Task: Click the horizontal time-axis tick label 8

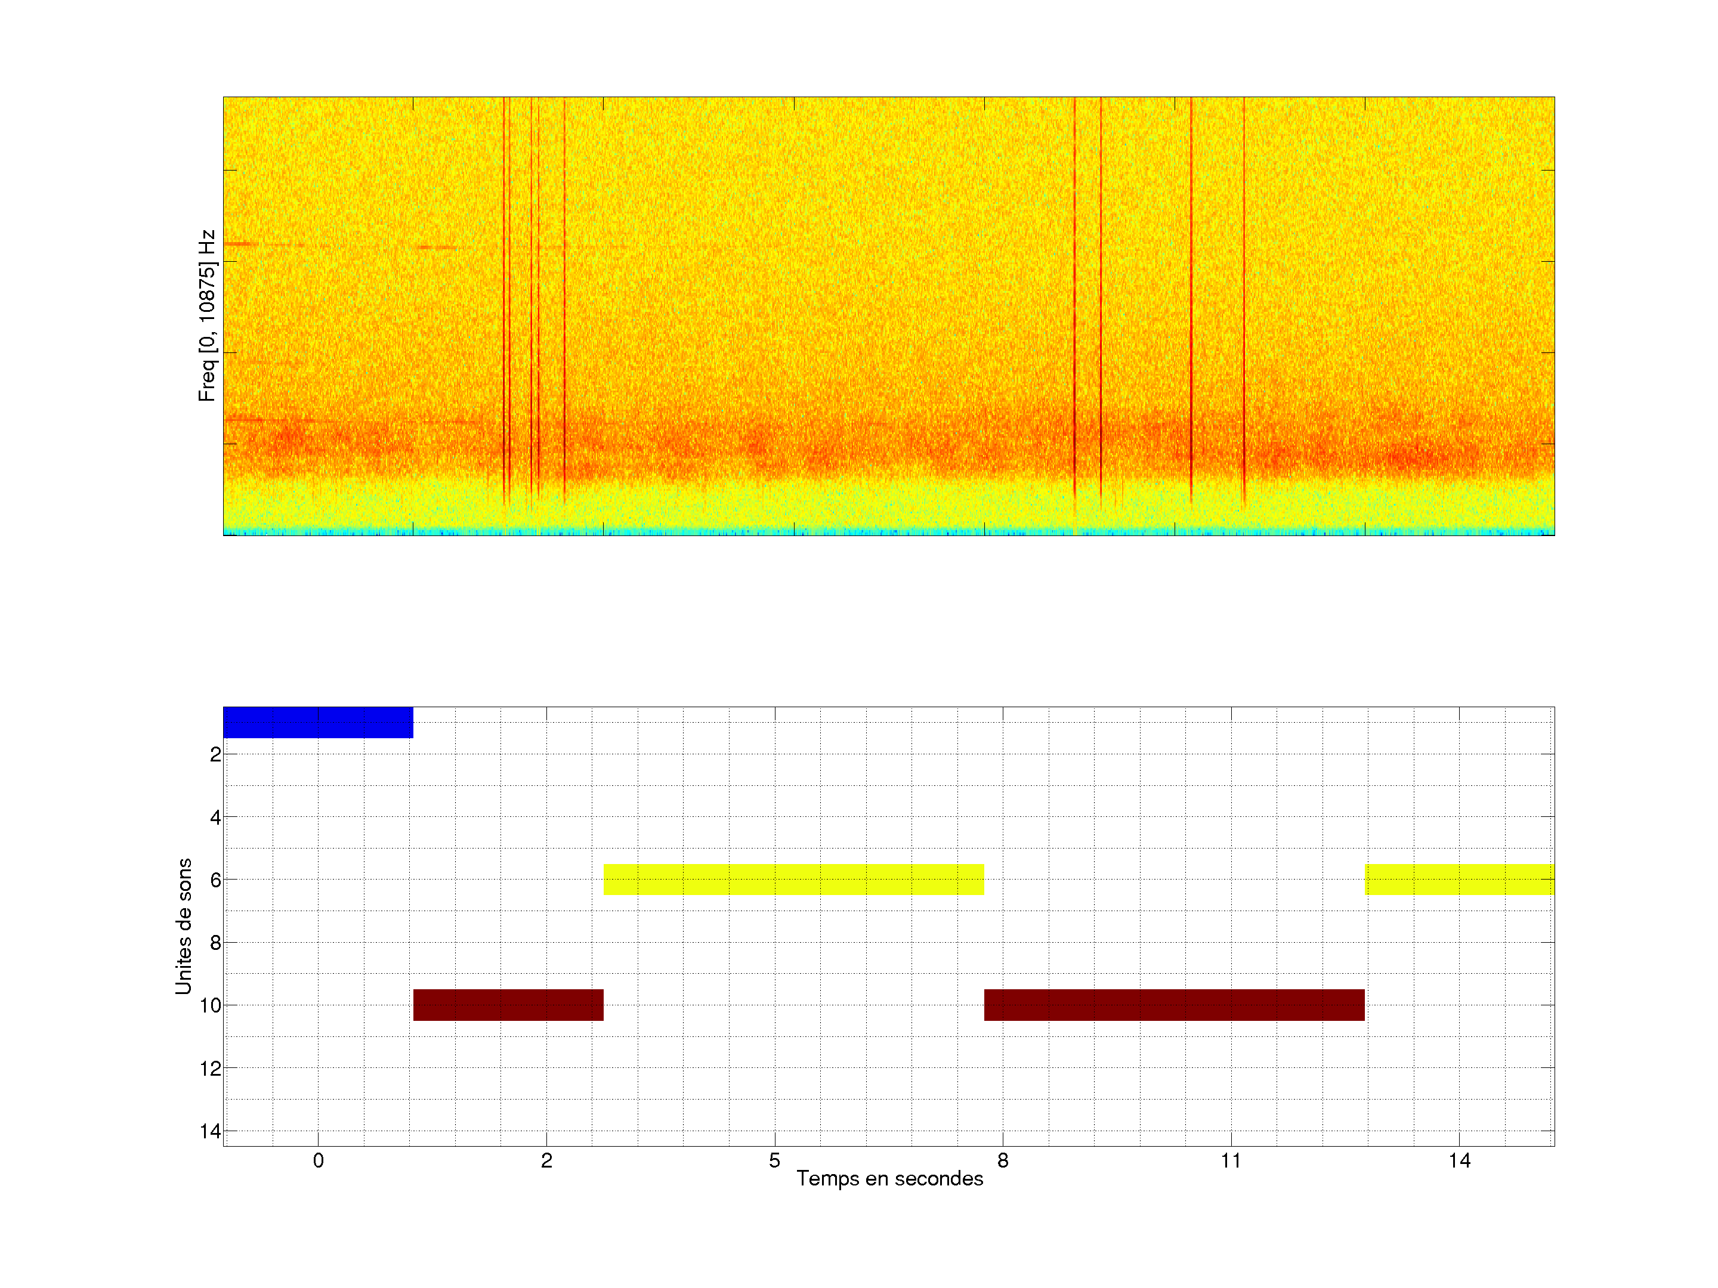Action: click(1003, 1160)
